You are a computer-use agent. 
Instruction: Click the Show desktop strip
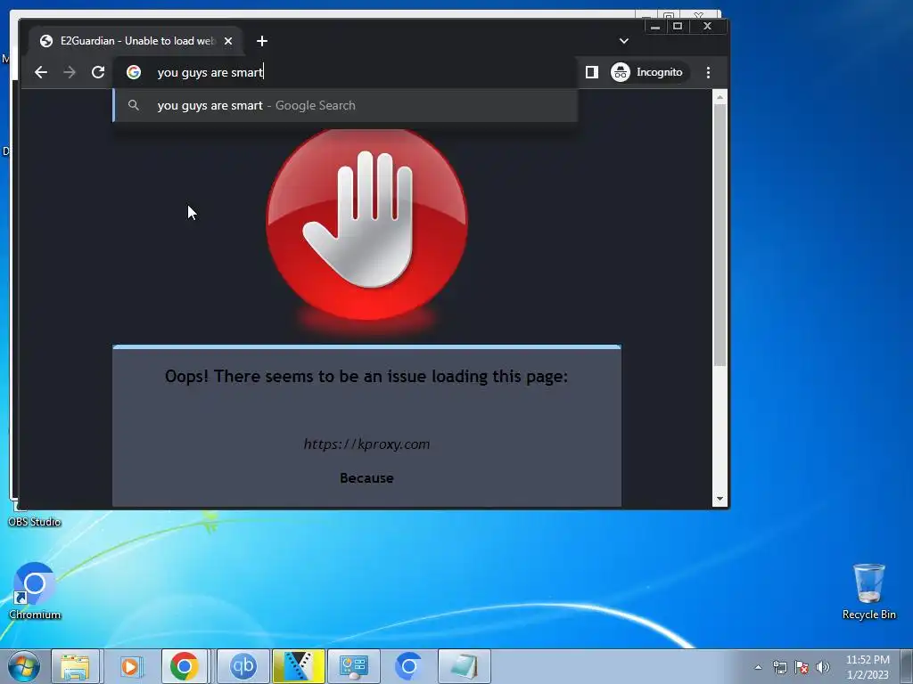point(907,666)
